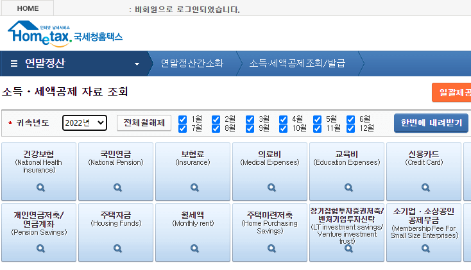Click the magnifier under 보험료 Insurance tile
471x270 pixels.
point(194,188)
